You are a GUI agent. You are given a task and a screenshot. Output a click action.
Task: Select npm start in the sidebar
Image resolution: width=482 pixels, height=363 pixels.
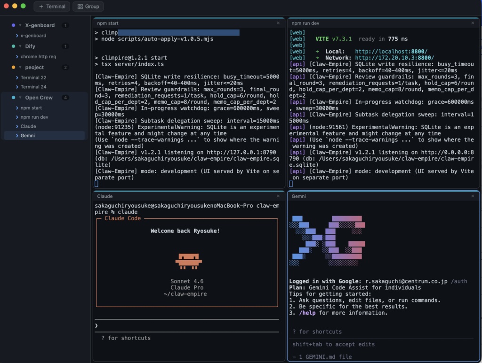[45, 108]
